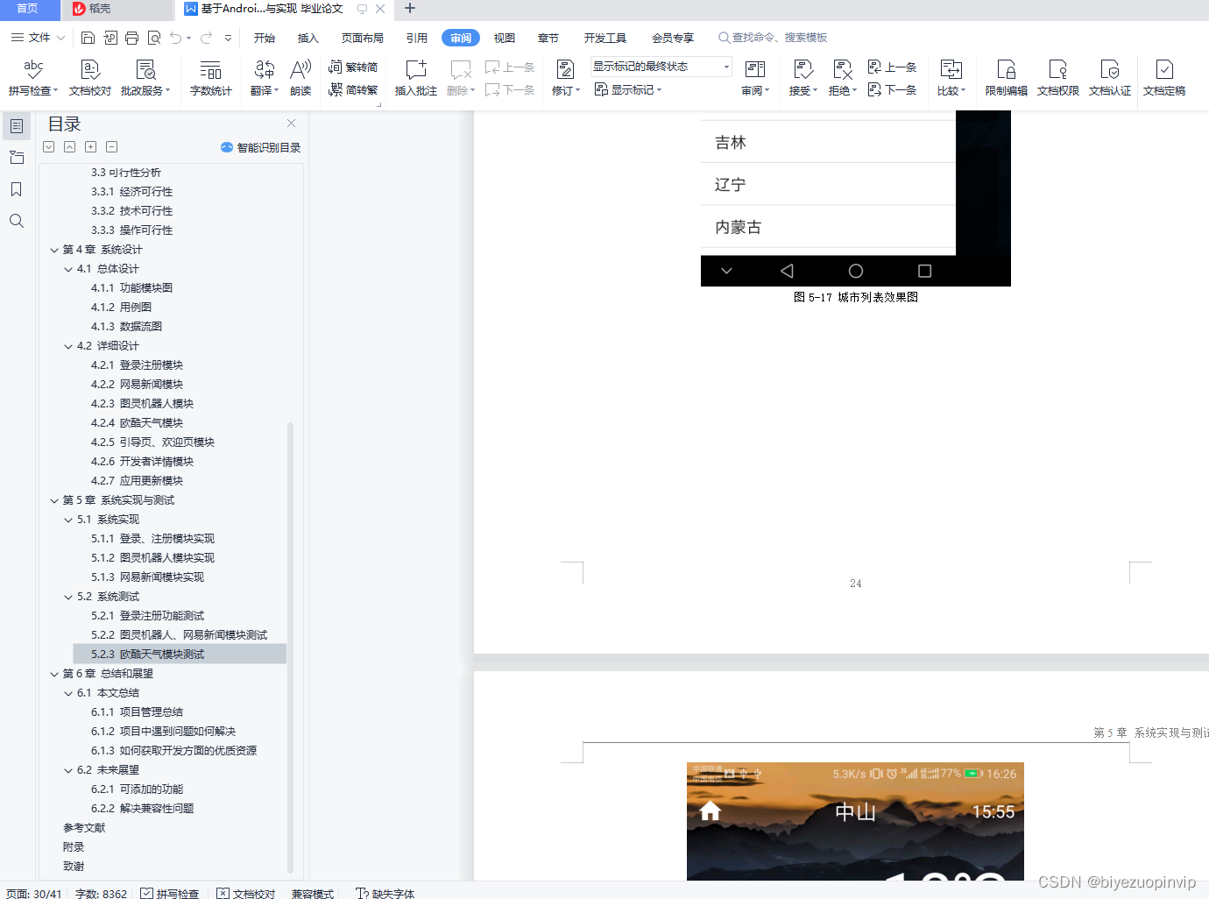1209x899 pixels.
Task: Go to next revision (下一条) in review group
Action: [x=892, y=89]
